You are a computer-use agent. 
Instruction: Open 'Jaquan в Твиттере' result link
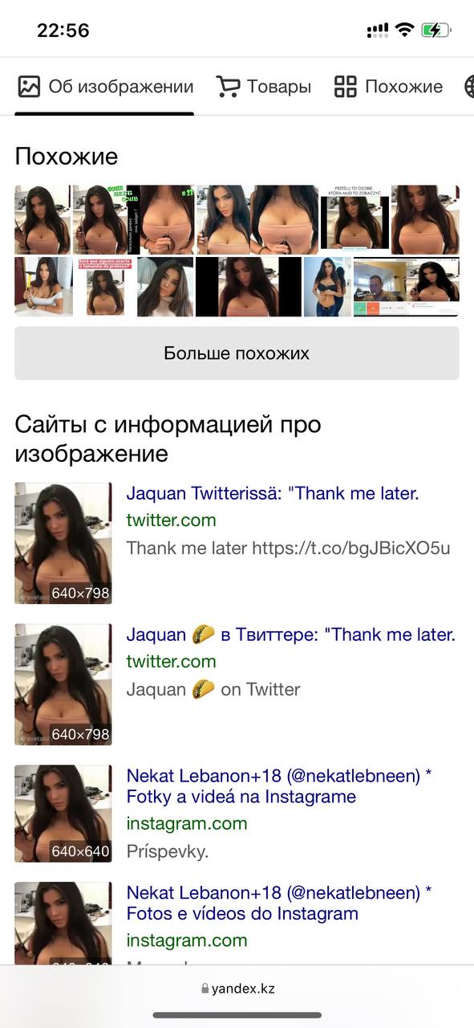pos(290,634)
